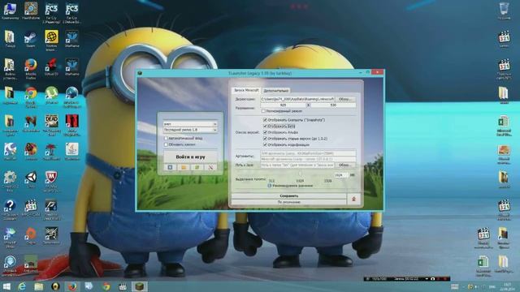The height and width of the screenshot is (292, 520).
Task: Click the blue refresh icon under Войти в игру
Action: [170, 167]
